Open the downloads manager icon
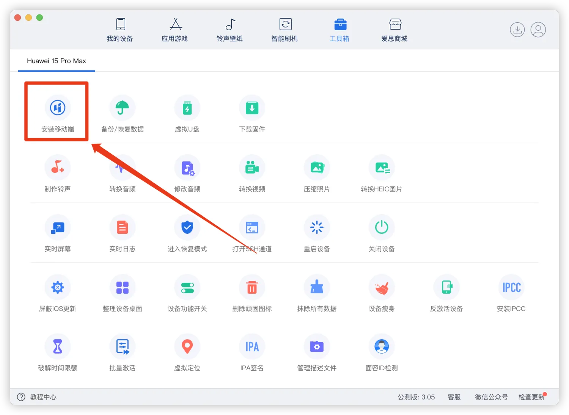Screen dimensions: 569x415 (517, 30)
